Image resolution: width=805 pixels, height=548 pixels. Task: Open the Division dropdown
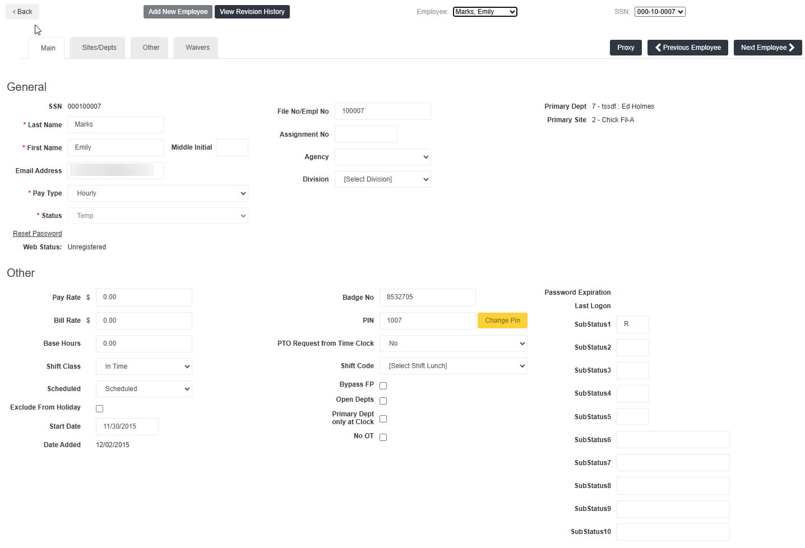pos(382,179)
